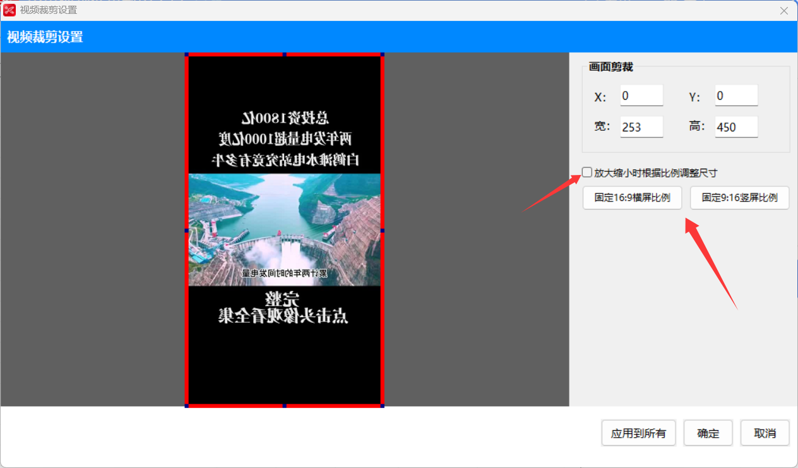
Task: Click the dam video preview image
Action: tap(284, 230)
